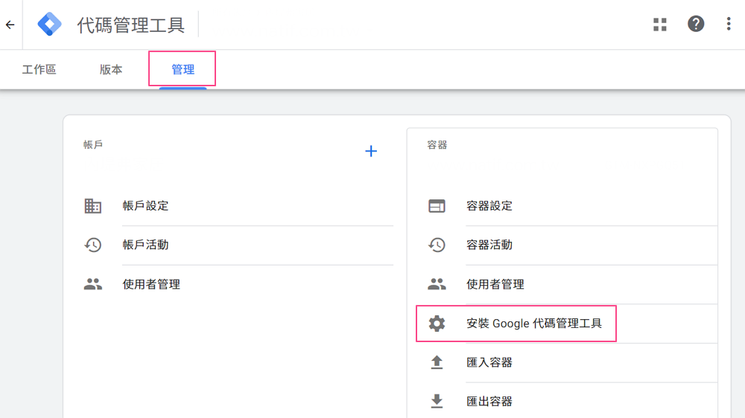Click the 容器 section heading
The image size is (745, 418).
(437, 145)
